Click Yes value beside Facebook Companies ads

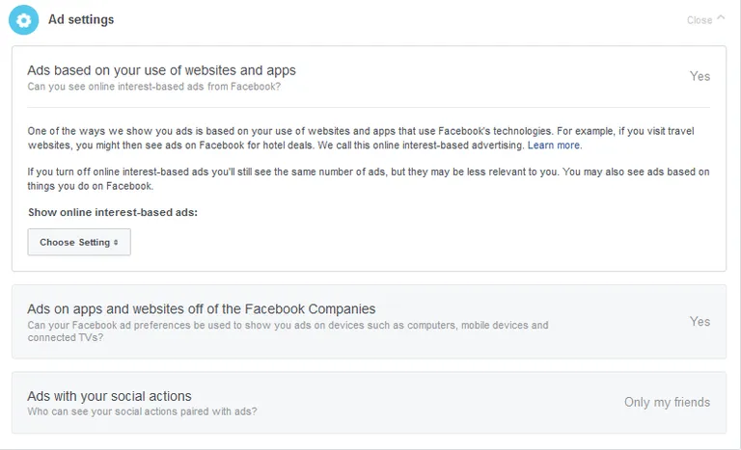point(700,322)
